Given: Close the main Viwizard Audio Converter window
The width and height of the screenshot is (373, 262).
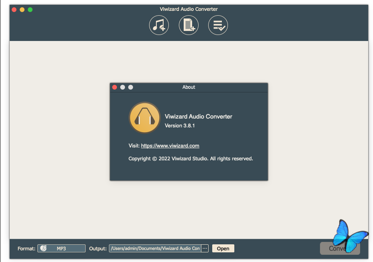Looking at the screenshot, I should pos(14,9).
